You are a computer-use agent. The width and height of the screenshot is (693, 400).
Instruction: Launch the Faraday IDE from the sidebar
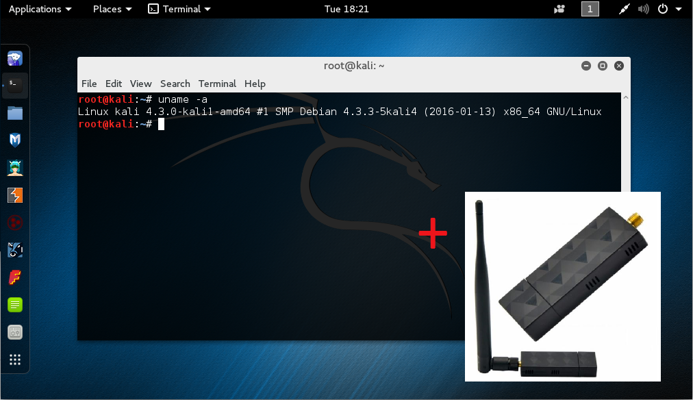[15, 277]
